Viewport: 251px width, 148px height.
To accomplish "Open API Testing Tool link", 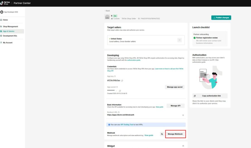I will (127, 125).
